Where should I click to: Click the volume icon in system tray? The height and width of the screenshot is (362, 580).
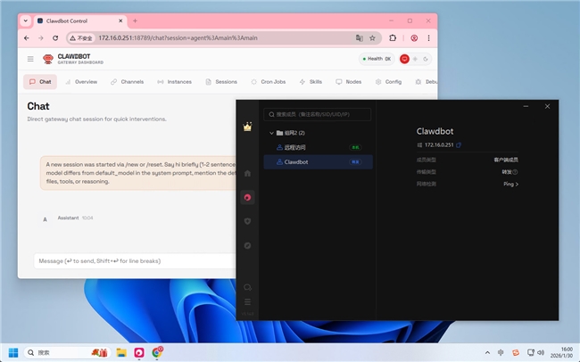click(541, 352)
